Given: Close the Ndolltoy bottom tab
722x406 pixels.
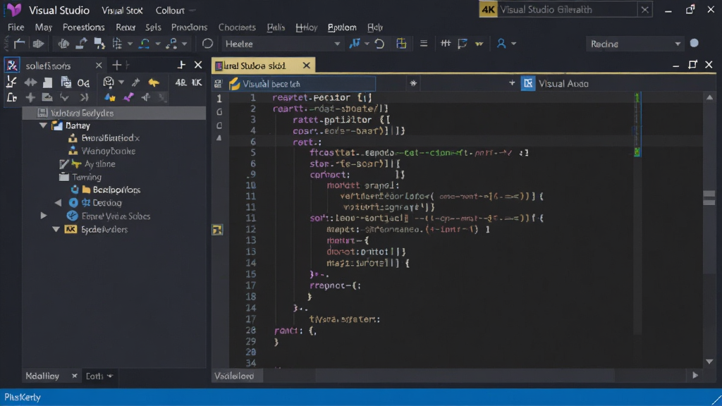Looking at the screenshot, I should coord(74,376).
